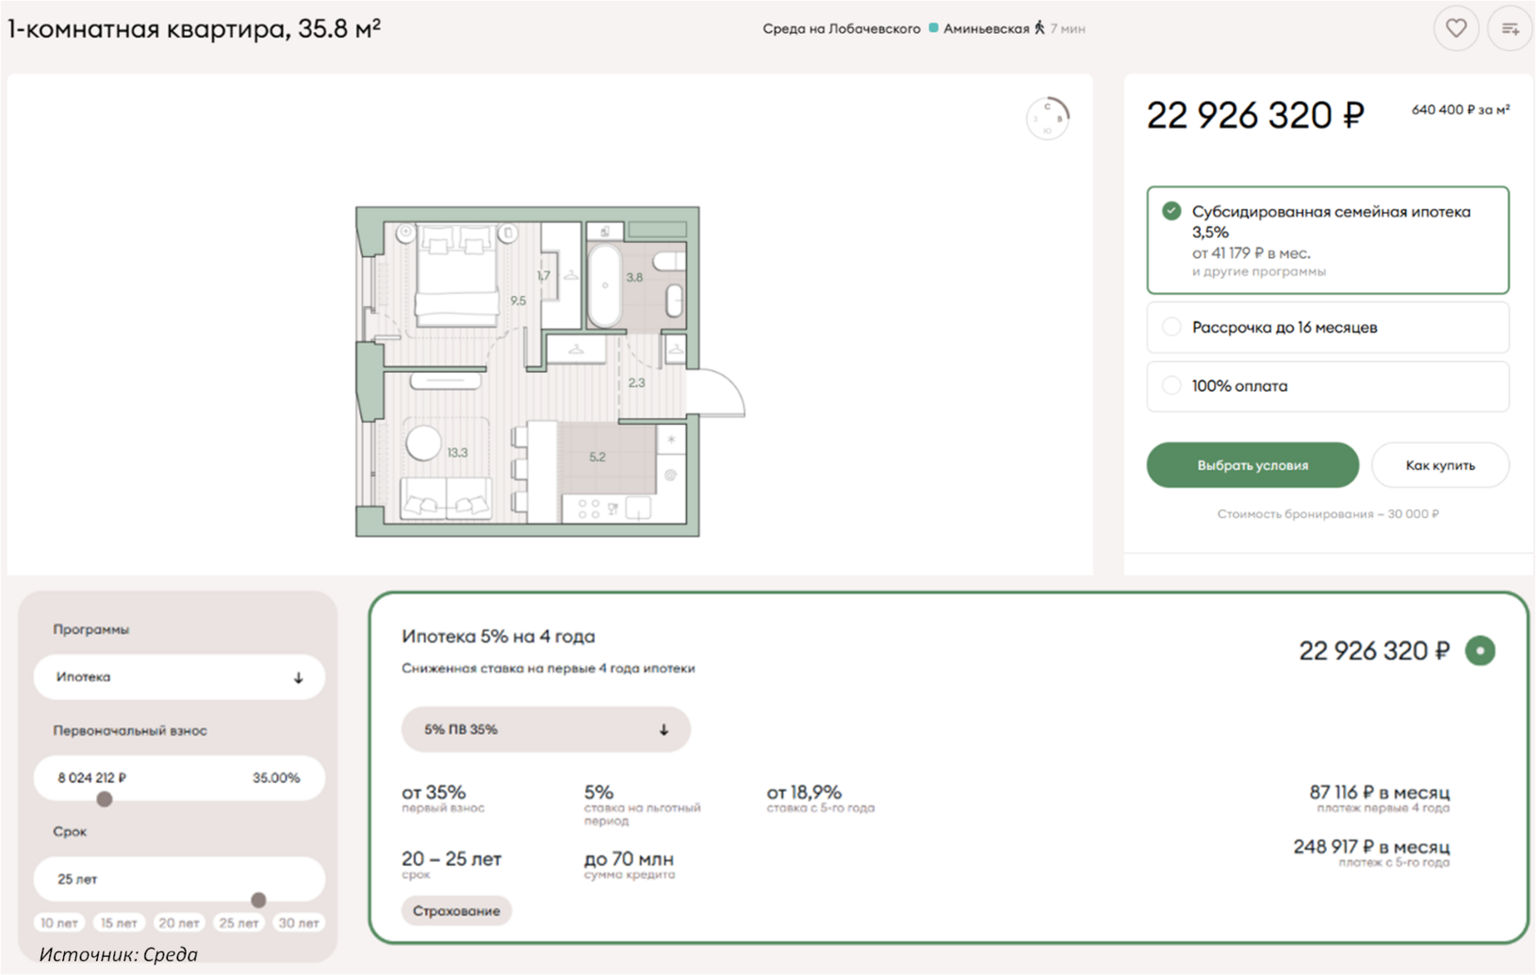
Task: Click the down payment slider handle
Action: (x=104, y=800)
